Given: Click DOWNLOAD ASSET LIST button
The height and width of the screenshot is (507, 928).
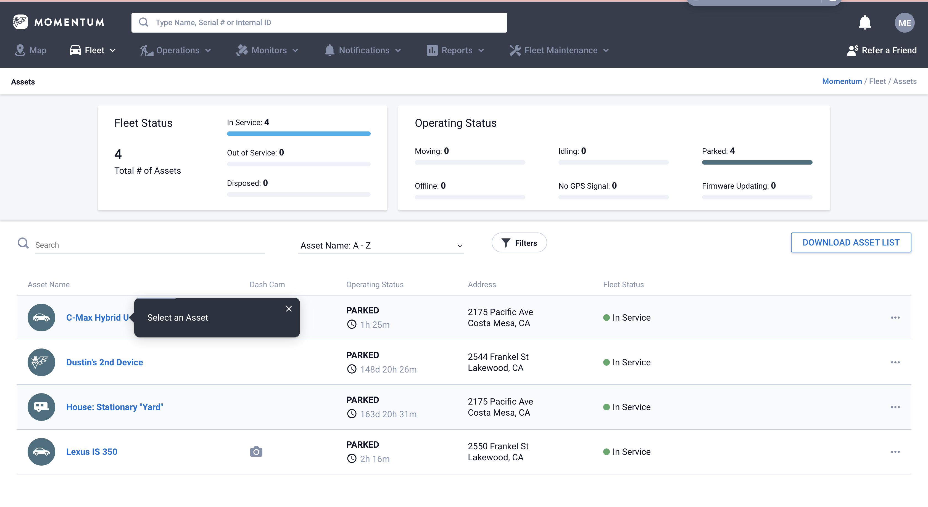Looking at the screenshot, I should (x=851, y=242).
